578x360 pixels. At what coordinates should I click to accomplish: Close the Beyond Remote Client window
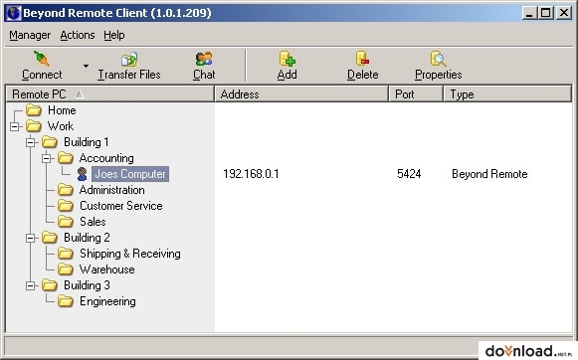564,13
